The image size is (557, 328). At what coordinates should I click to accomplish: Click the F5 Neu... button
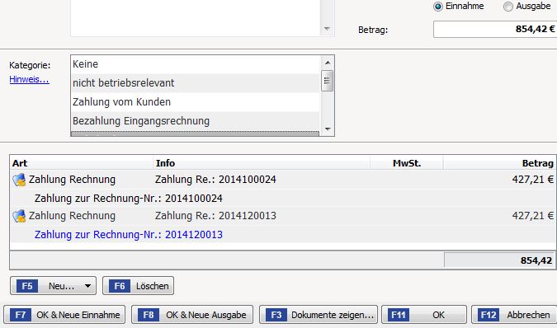click(54, 286)
